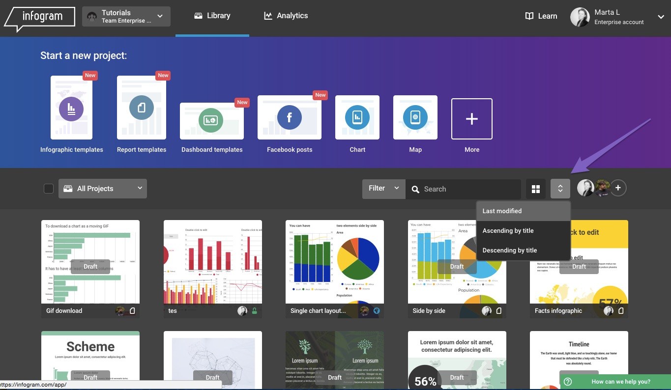Start a Report templates project
Viewport: 671px width, 390px height.
pyautogui.click(x=142, y=108)
